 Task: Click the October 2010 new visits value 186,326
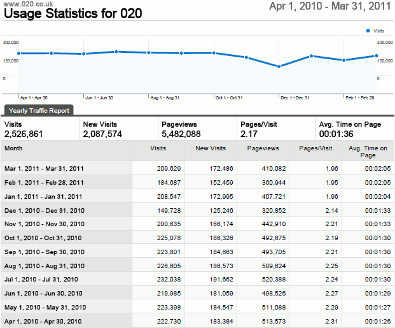click(221, 238)
